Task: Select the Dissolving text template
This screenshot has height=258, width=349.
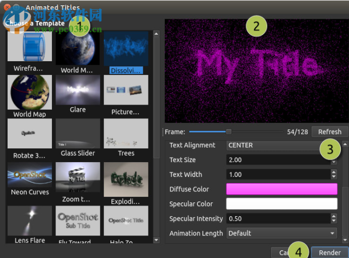Action: click(126, 48)
